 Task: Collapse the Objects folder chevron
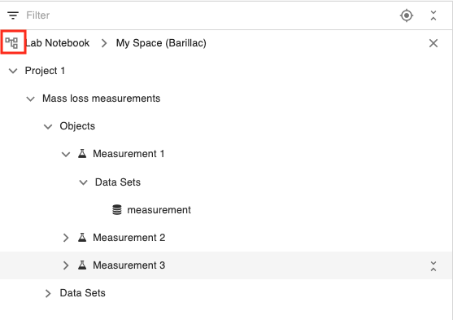(x=48, y=127)
